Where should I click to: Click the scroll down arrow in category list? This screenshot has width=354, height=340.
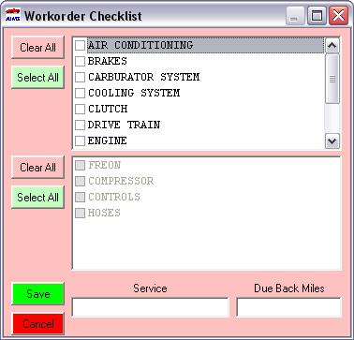pos(332,141)
